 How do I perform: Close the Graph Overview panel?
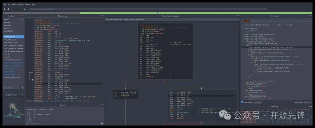point(22,95)
